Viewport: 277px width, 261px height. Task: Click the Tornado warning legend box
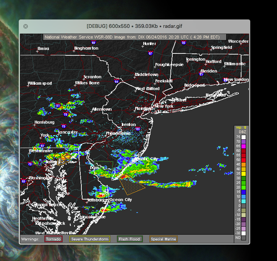[x=53, y=239]
